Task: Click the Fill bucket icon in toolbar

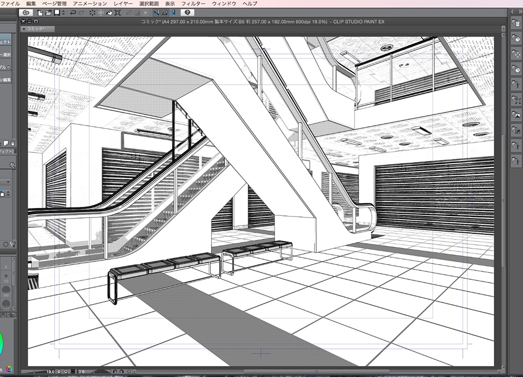Action: click(x=109, y=12)
